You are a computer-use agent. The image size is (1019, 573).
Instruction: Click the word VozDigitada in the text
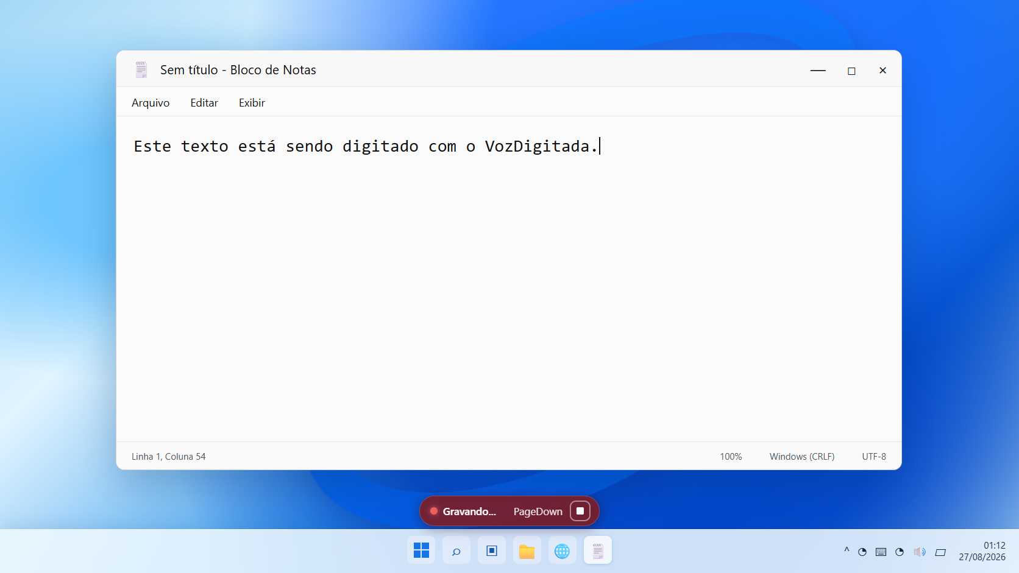click(537, 147)
